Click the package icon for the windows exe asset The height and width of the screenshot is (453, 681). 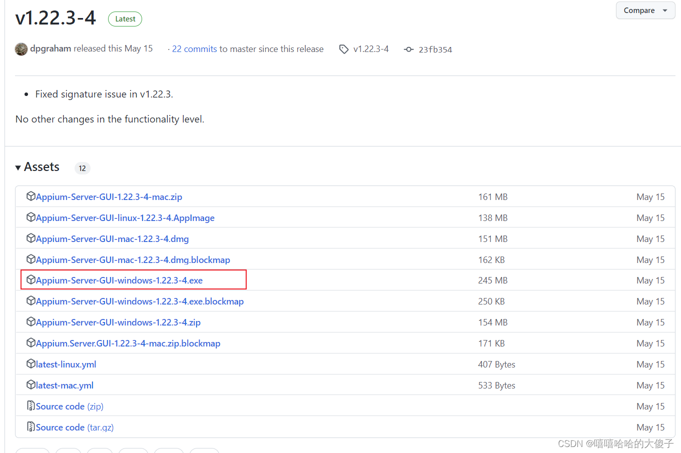31,280
